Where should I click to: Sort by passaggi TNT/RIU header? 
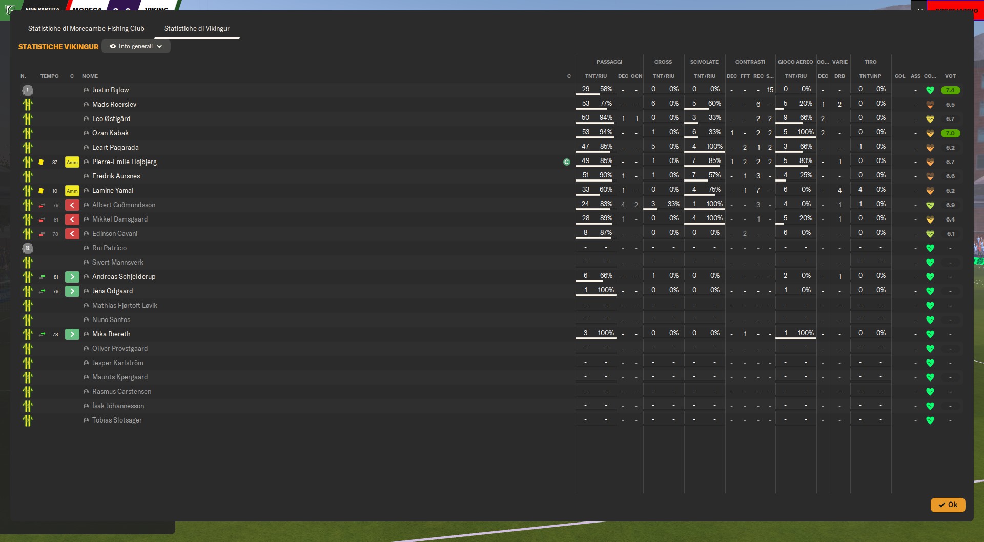point(596,76)
